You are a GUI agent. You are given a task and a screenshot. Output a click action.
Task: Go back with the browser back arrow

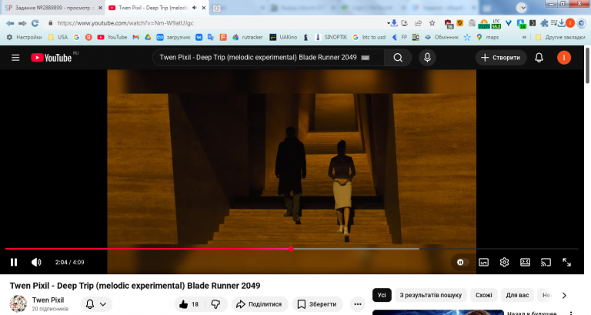click(10, 23)
